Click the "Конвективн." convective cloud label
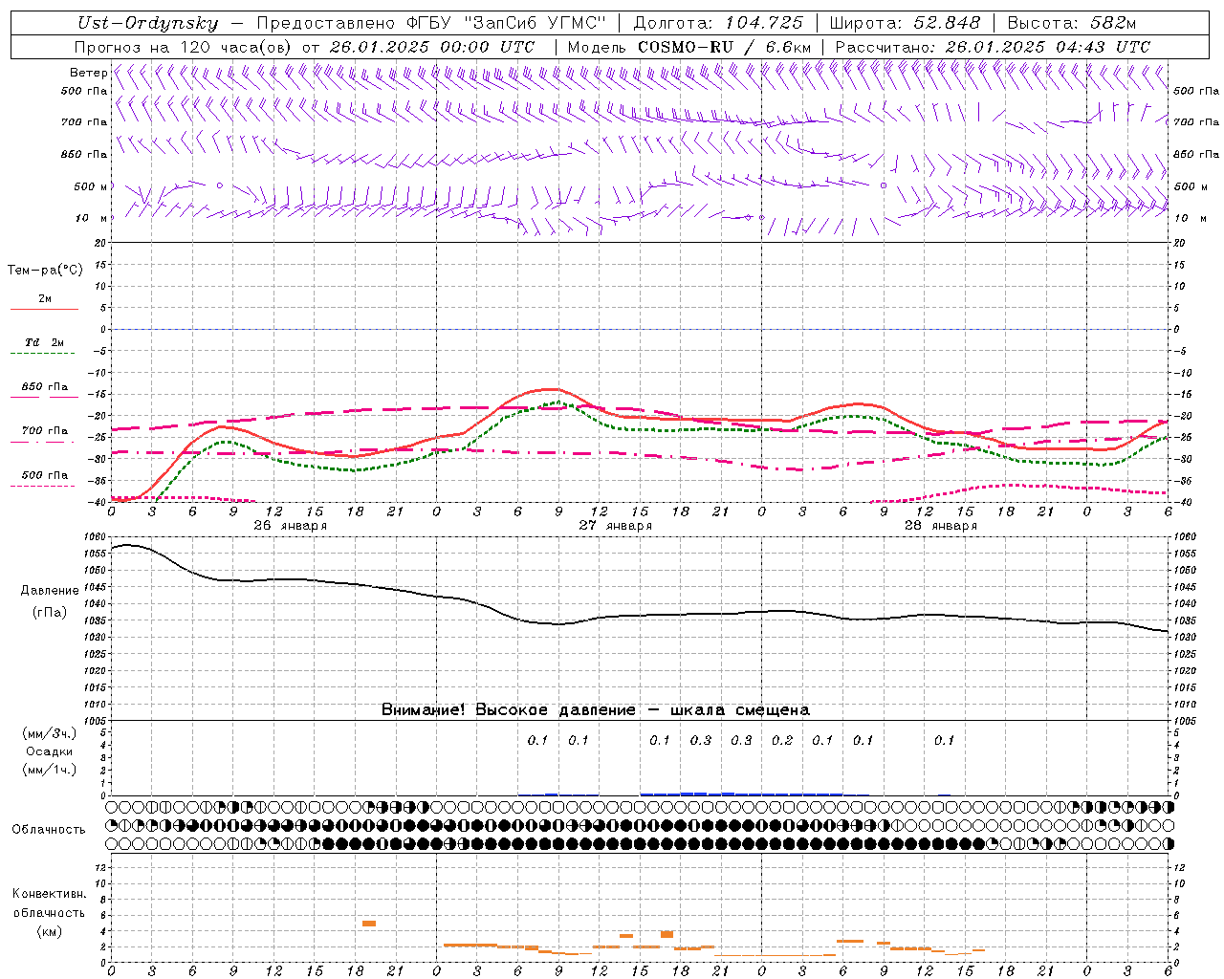 50,894
